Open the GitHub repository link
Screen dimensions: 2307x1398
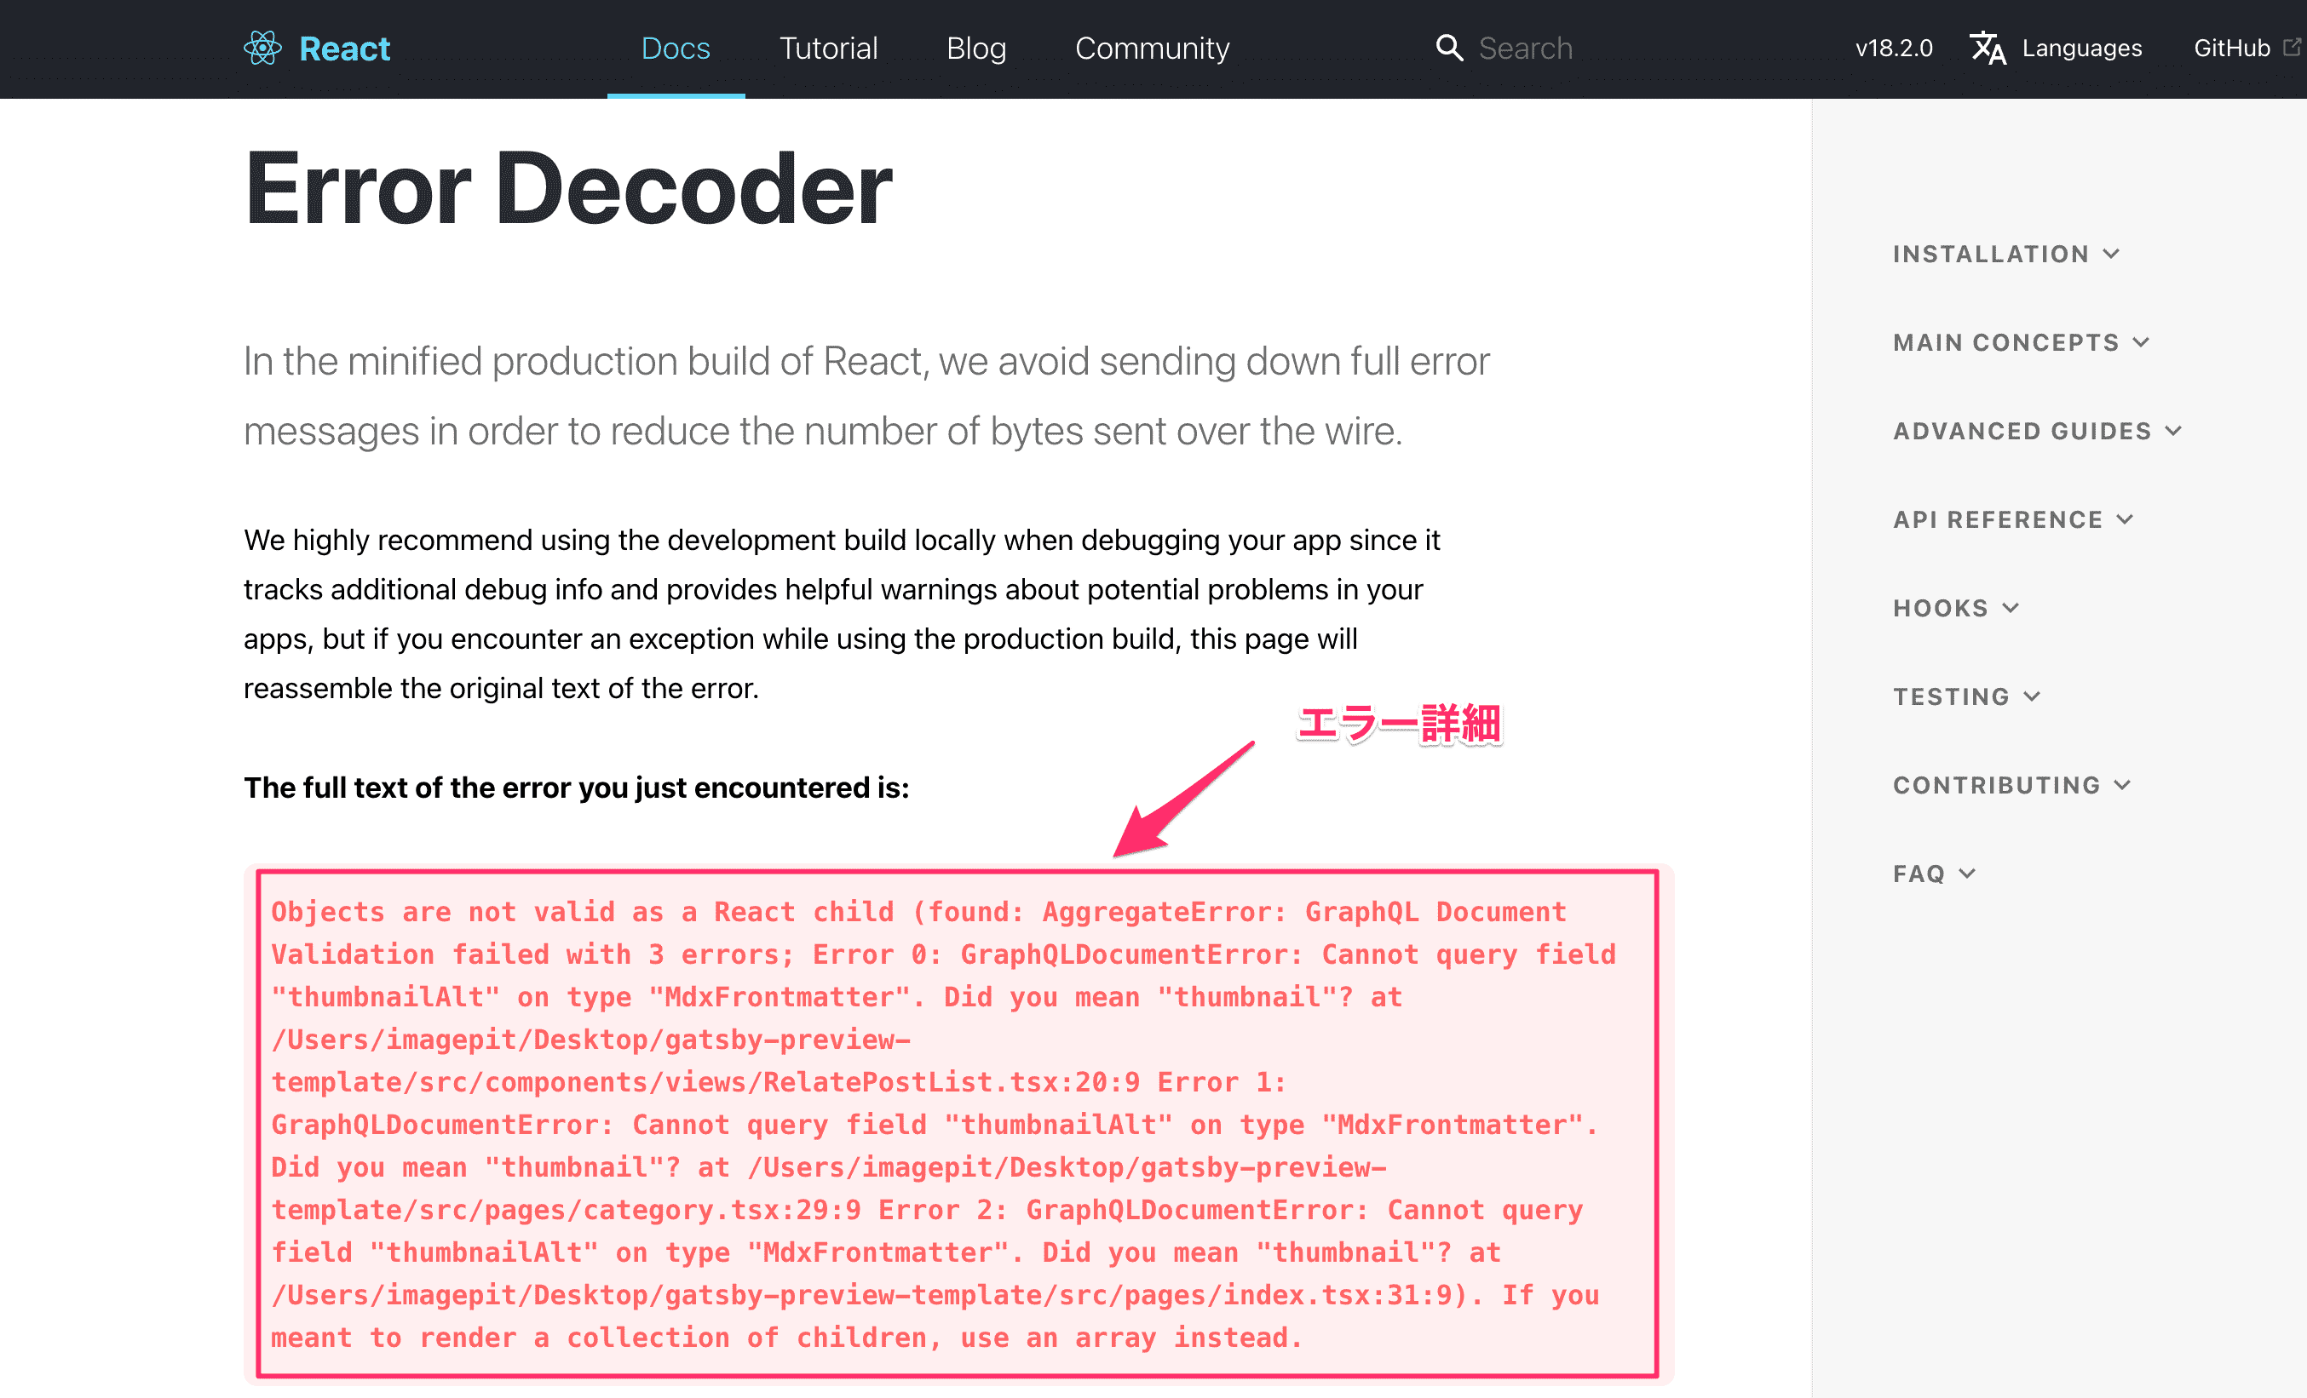(x=2233, y=48)
